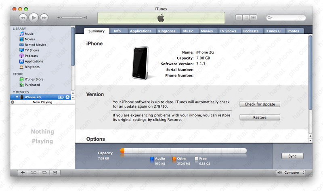Toggle shuffle playback
Screen dimensions: 323x191
click(x=34, y=172)
